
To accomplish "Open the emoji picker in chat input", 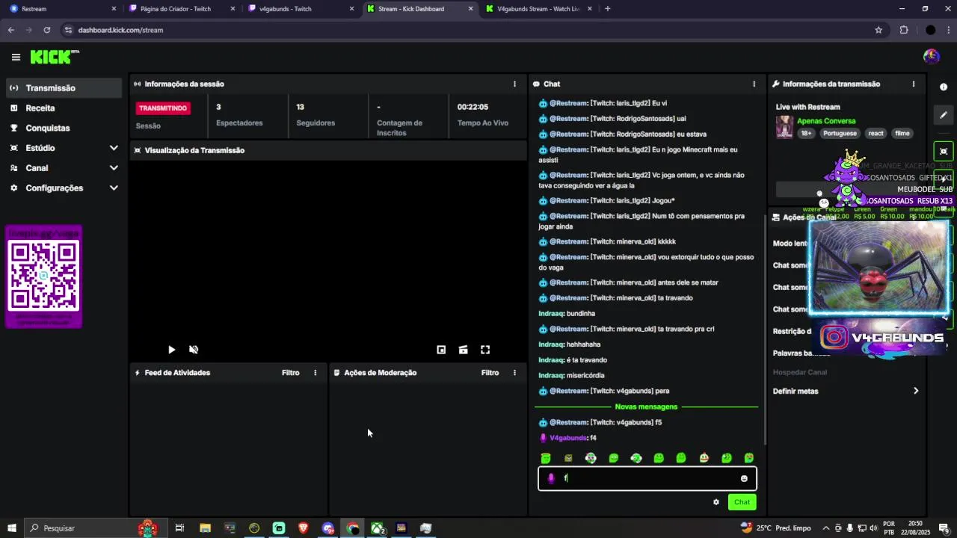I will (x=744, y=479).
